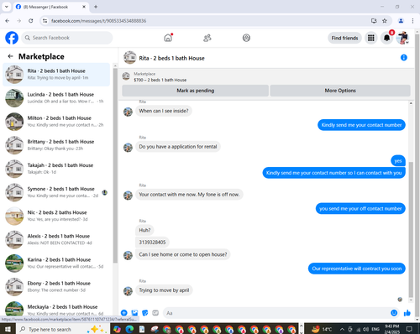Click message '3139328405'
420x334 pixels.
click(152, 242)
